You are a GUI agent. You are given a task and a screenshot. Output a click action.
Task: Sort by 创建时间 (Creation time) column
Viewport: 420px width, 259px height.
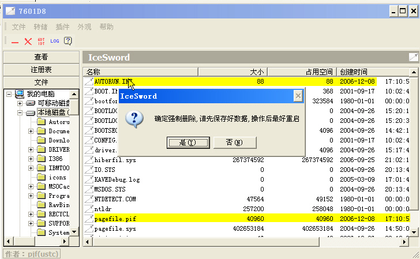point(373,72)
